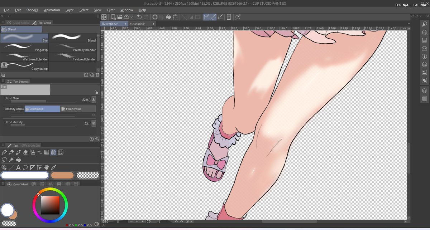Open the Tool palette menu
The image size is (430, 230).
tap(3, 145)
